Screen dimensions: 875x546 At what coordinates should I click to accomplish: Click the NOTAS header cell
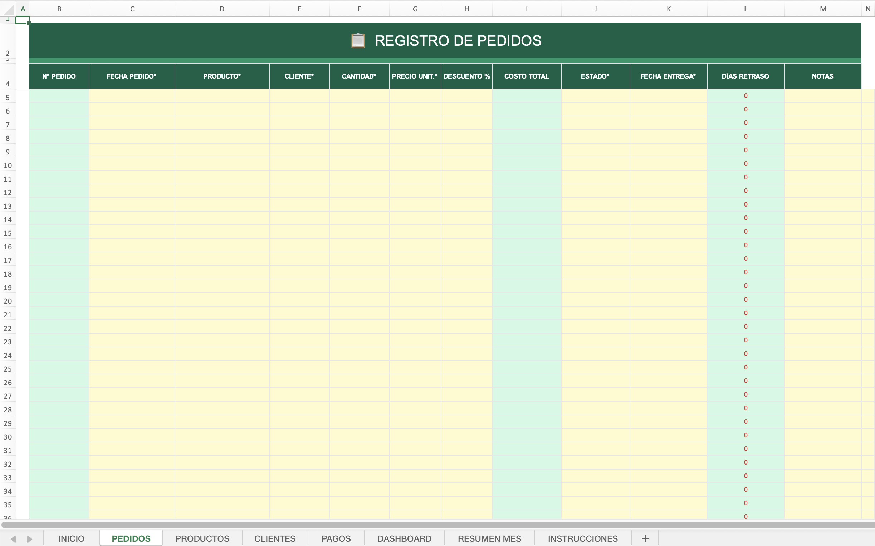823,76
